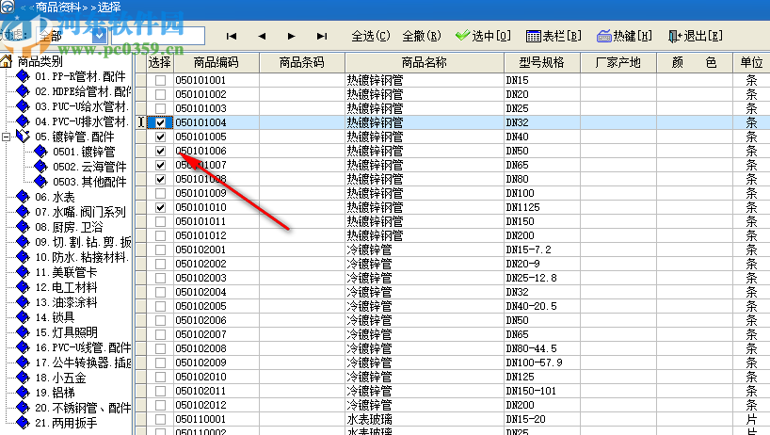Select category 16. PVC-U线管.配件
770x435 pixels.
83,347
